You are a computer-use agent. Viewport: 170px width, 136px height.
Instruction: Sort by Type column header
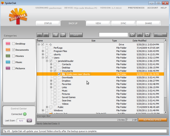click(x=121, y=41)
